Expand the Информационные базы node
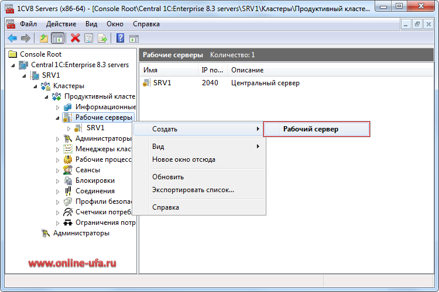The height and width of the screenshot is (292, 439). [x=57, y=107]
